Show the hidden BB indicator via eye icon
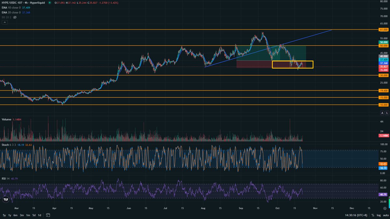 15,17
